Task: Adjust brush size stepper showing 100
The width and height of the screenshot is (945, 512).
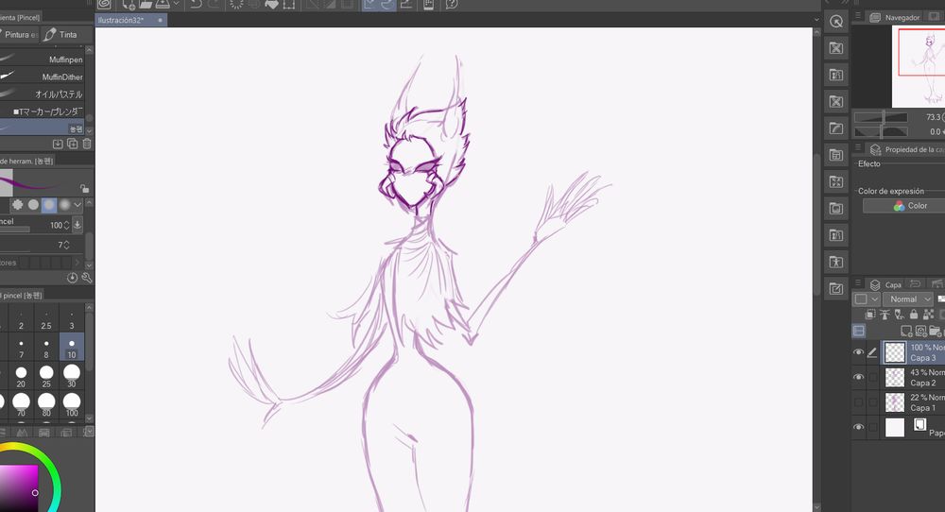Action: (66, 225)
